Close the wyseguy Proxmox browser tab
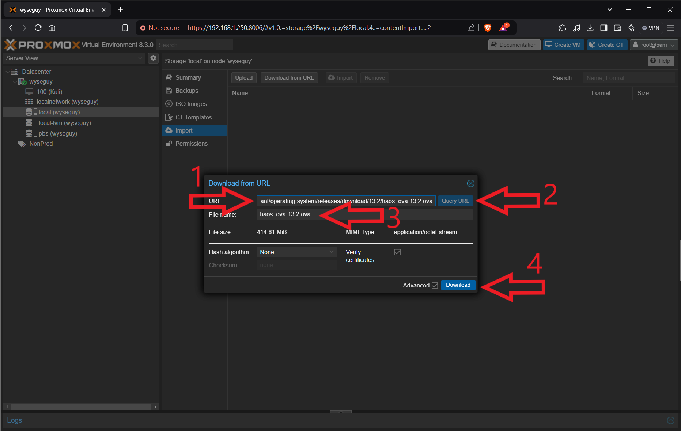Screen dimensions: 681x431 click(x=103, y=10)
